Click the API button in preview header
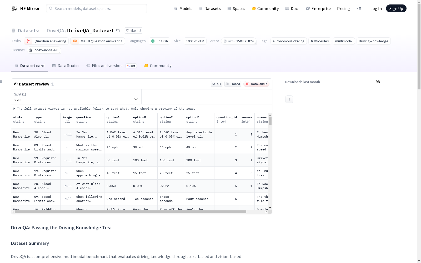Screen dimensions: 421x263 (217, 84)
